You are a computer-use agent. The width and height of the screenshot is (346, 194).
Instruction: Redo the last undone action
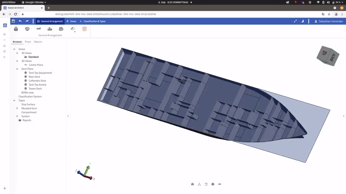tap(27, 21)
